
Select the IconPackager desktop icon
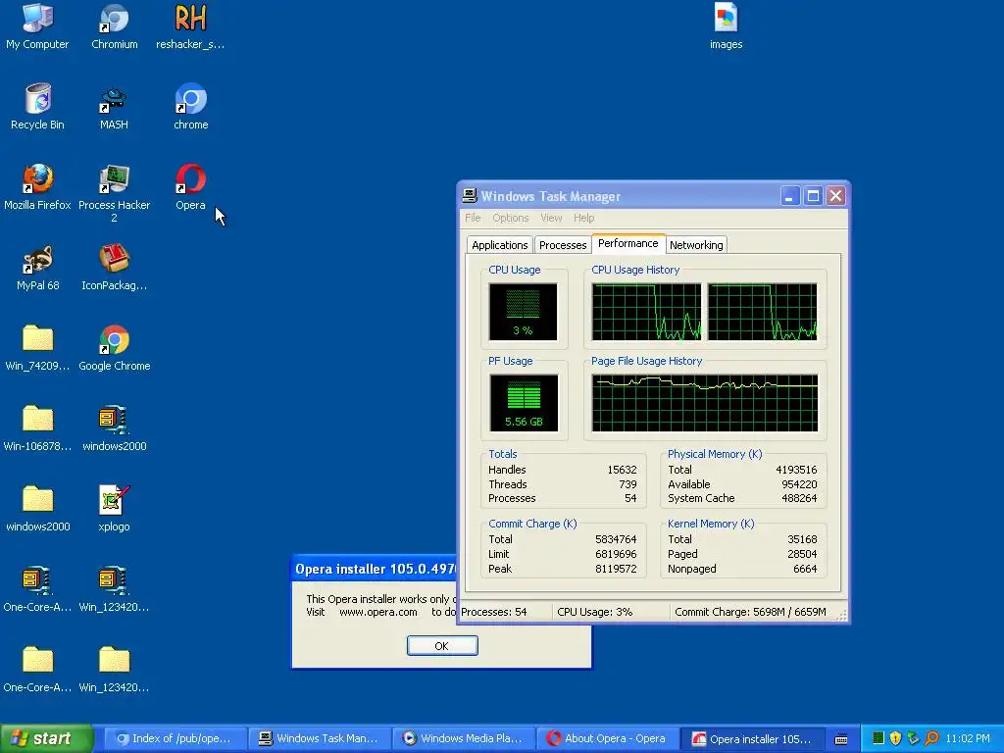pyautogui.click(x=114, y=268)
